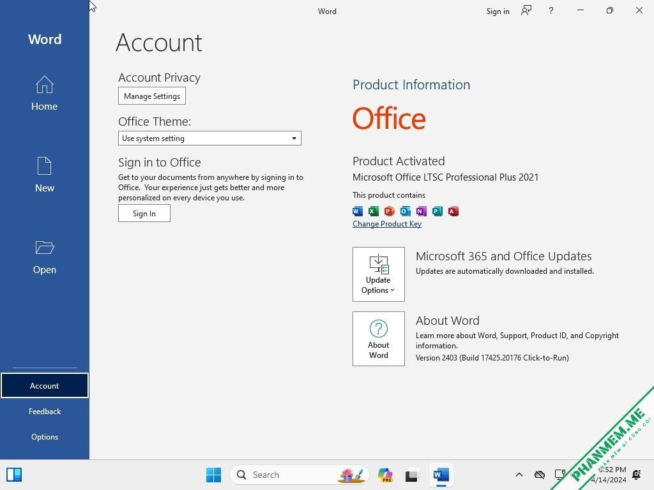The height and width of the screenshot is (490, 654).
Task: Open Feedback in the sidebar
Action: click(44, 412)
